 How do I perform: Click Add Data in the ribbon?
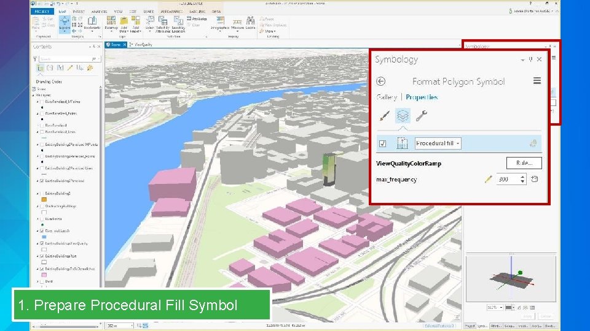(124, 24)
